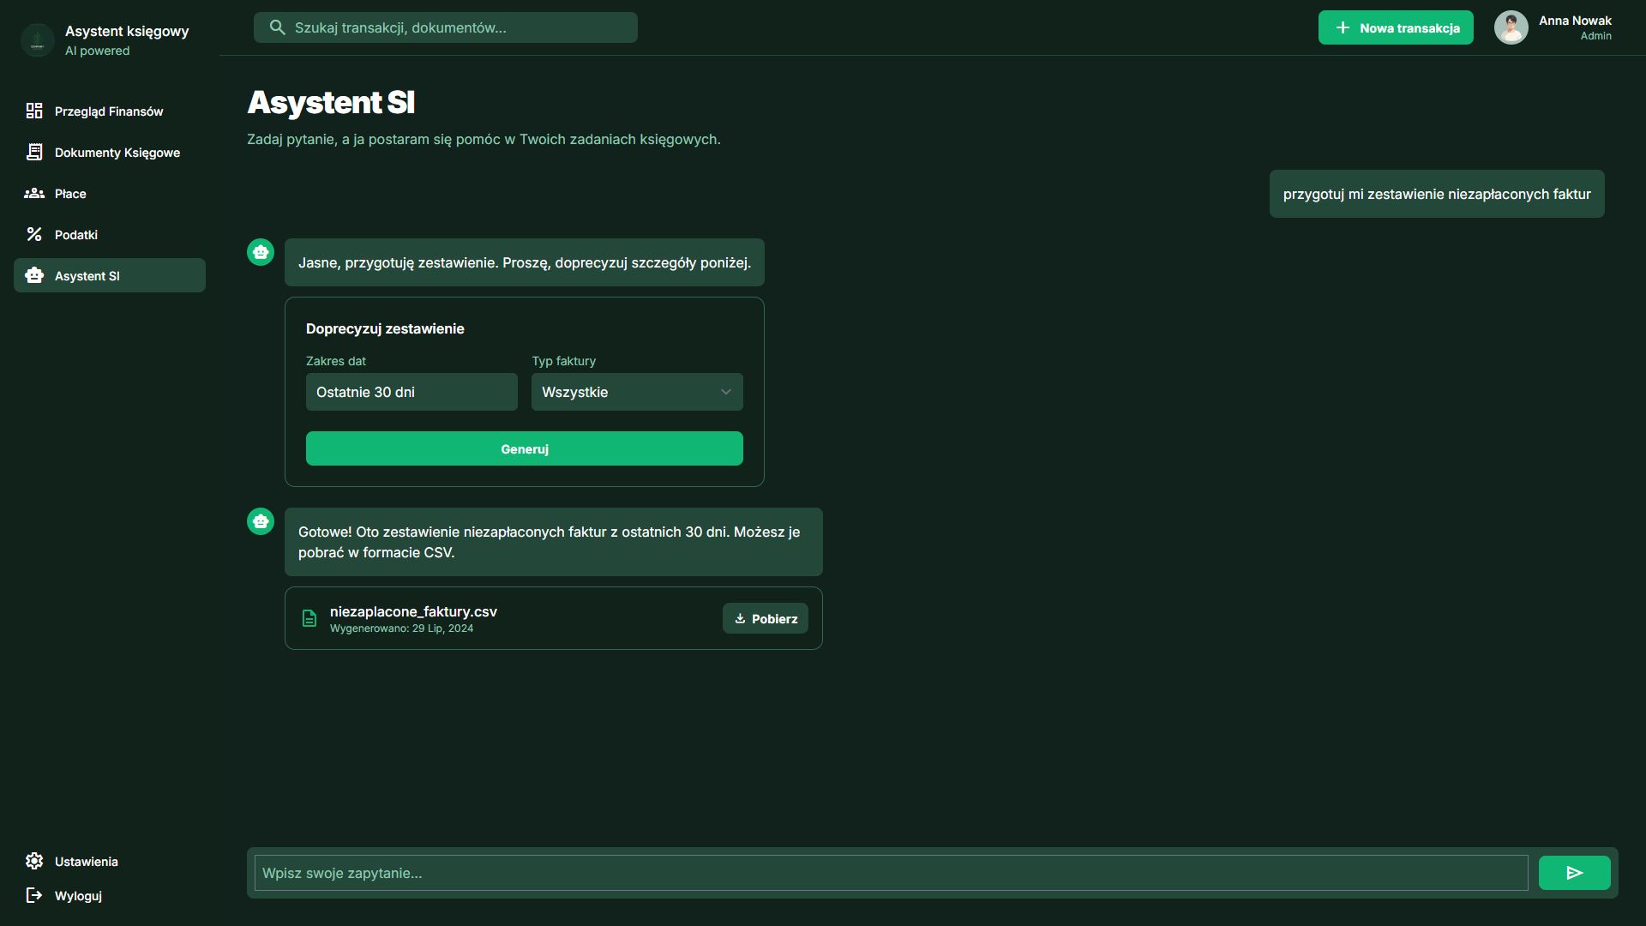This screenshot has height=926, width=1646.
Task: Focus the Wpisz swoje zapytanie input
Action: pos(891,873)
